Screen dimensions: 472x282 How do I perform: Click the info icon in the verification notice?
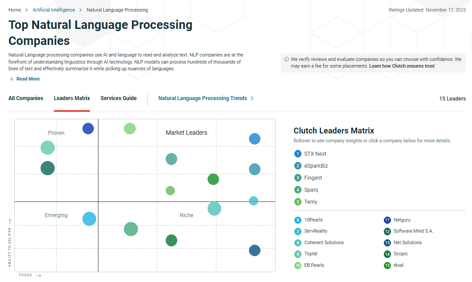(x=286, y=59)
